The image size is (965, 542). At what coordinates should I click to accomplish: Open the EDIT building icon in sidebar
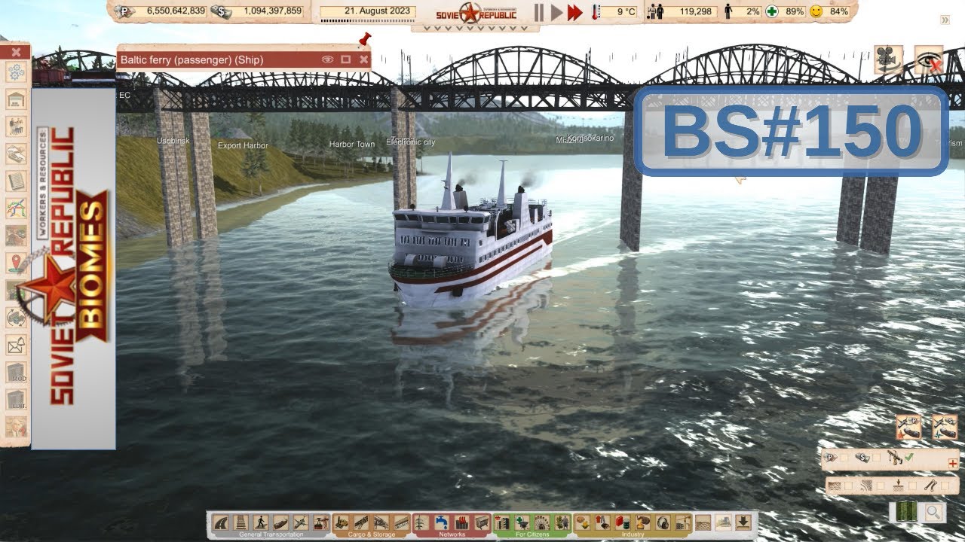(x=16, y=399)
